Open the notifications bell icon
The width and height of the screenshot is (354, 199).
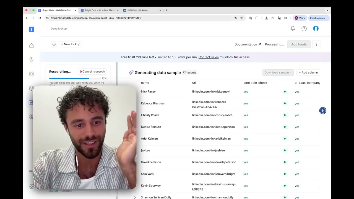tap(293, 28)
